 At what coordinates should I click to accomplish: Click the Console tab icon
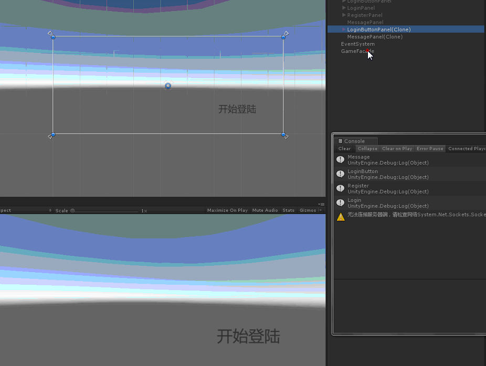[x=340, y=141]
